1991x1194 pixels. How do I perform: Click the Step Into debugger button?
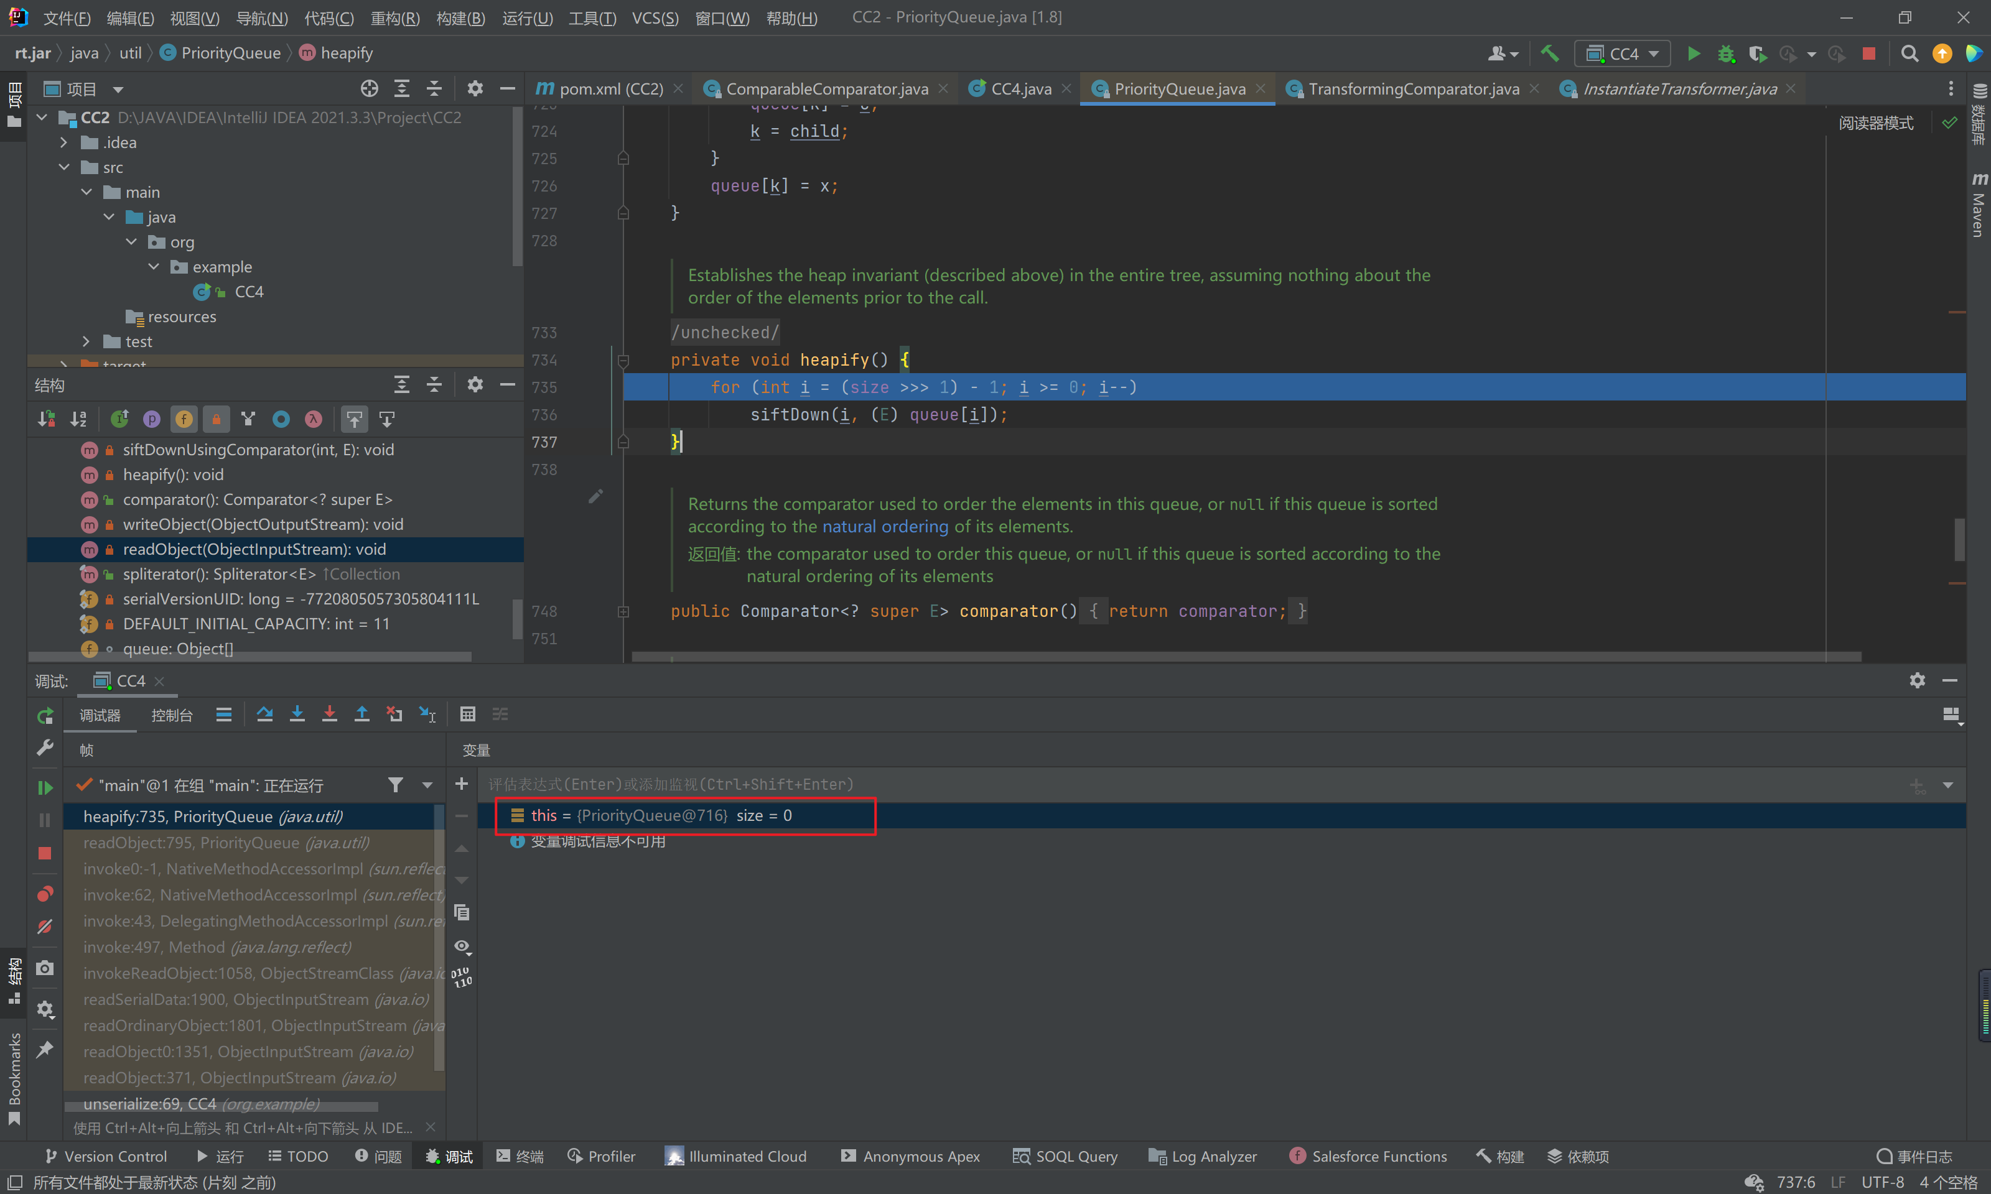click(297, 715)
